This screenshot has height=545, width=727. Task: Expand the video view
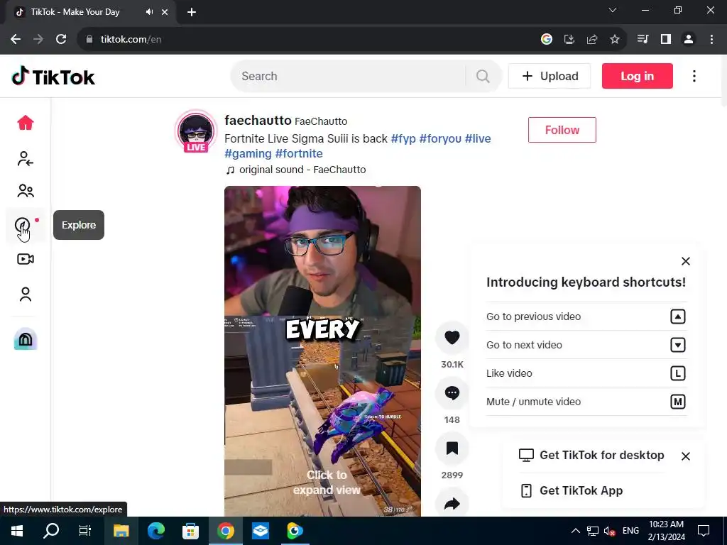click(x=327, y=482)
